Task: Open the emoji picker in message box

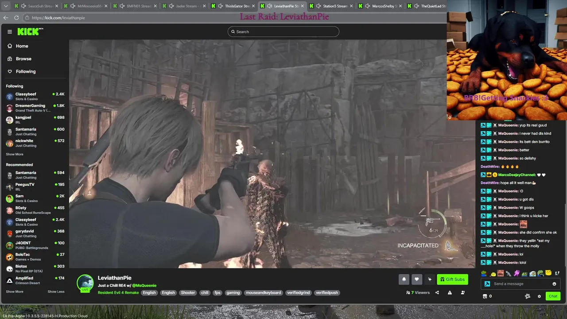Action: [x=554, y=284]
